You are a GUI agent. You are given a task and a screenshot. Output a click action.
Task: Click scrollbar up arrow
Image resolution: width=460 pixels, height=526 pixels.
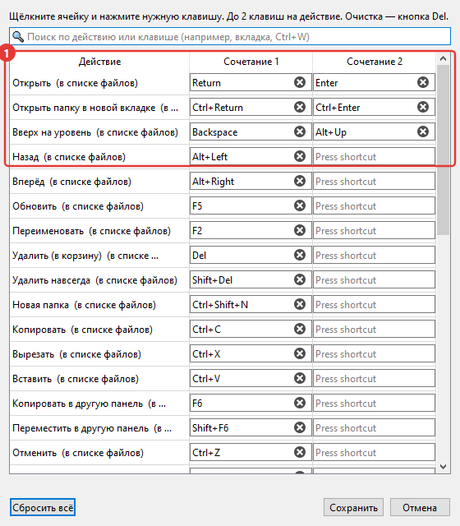click(444, 58)
